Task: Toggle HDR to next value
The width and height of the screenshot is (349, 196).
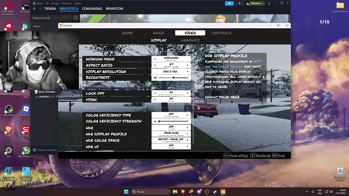Action: pyautogui.click(x=188, y=128)
